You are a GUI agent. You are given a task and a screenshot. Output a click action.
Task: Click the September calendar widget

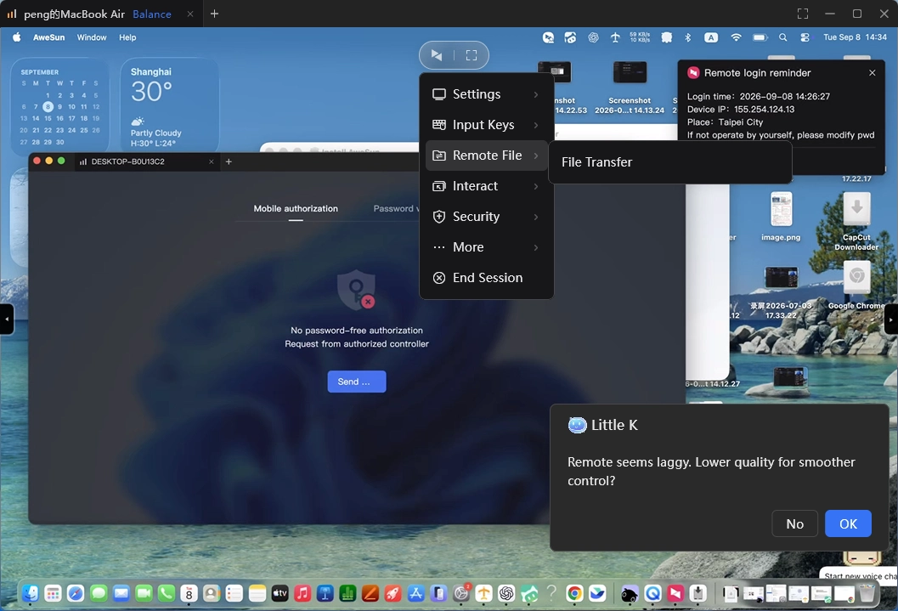(x=59, y=106)
